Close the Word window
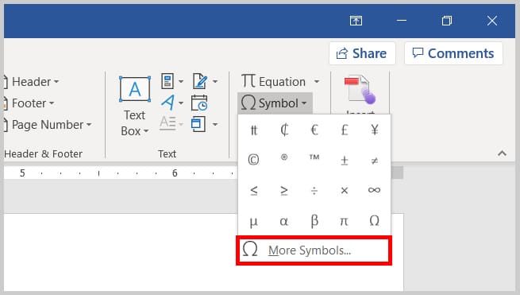 (492, 21)
